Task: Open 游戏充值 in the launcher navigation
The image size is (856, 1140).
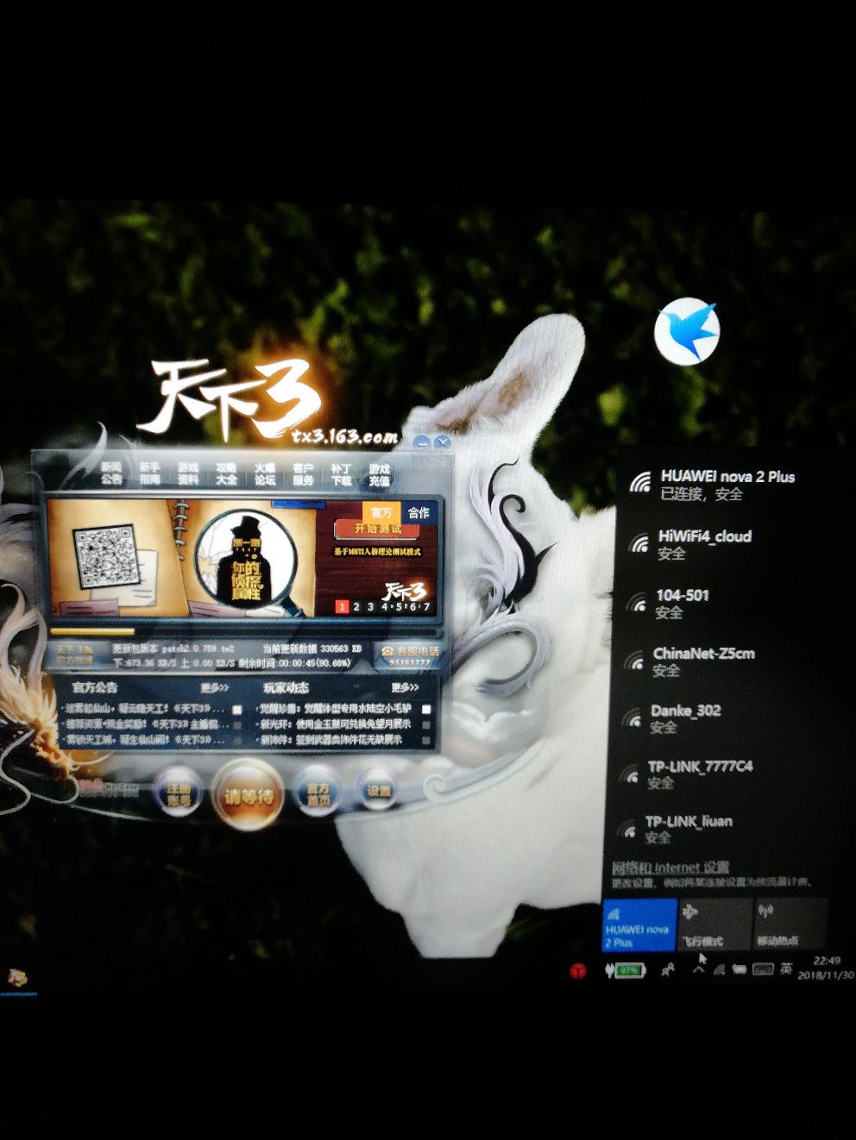Action: [x=380, y=473]
